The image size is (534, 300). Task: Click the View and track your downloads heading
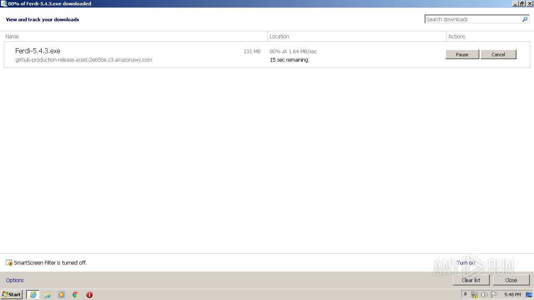pos(43,20)
